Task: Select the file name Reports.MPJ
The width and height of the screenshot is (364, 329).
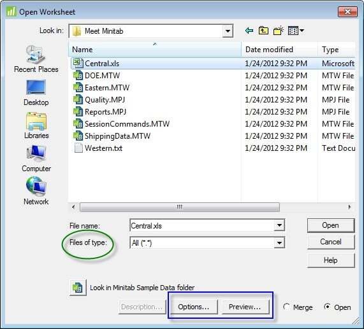Action: coord(106,111)
